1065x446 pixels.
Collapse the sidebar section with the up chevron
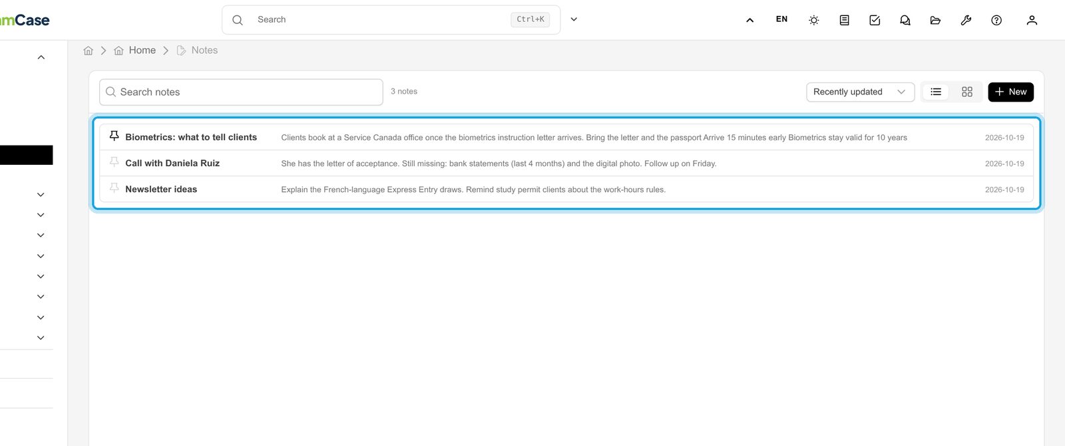point(41,57)
